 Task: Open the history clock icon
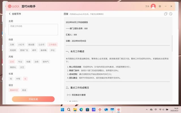[171, 14]
